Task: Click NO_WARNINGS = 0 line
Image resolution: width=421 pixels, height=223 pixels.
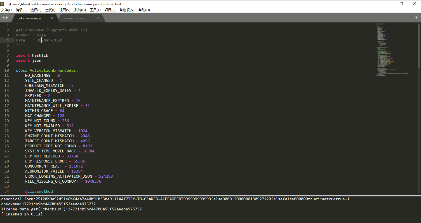Action: (43, 75)
